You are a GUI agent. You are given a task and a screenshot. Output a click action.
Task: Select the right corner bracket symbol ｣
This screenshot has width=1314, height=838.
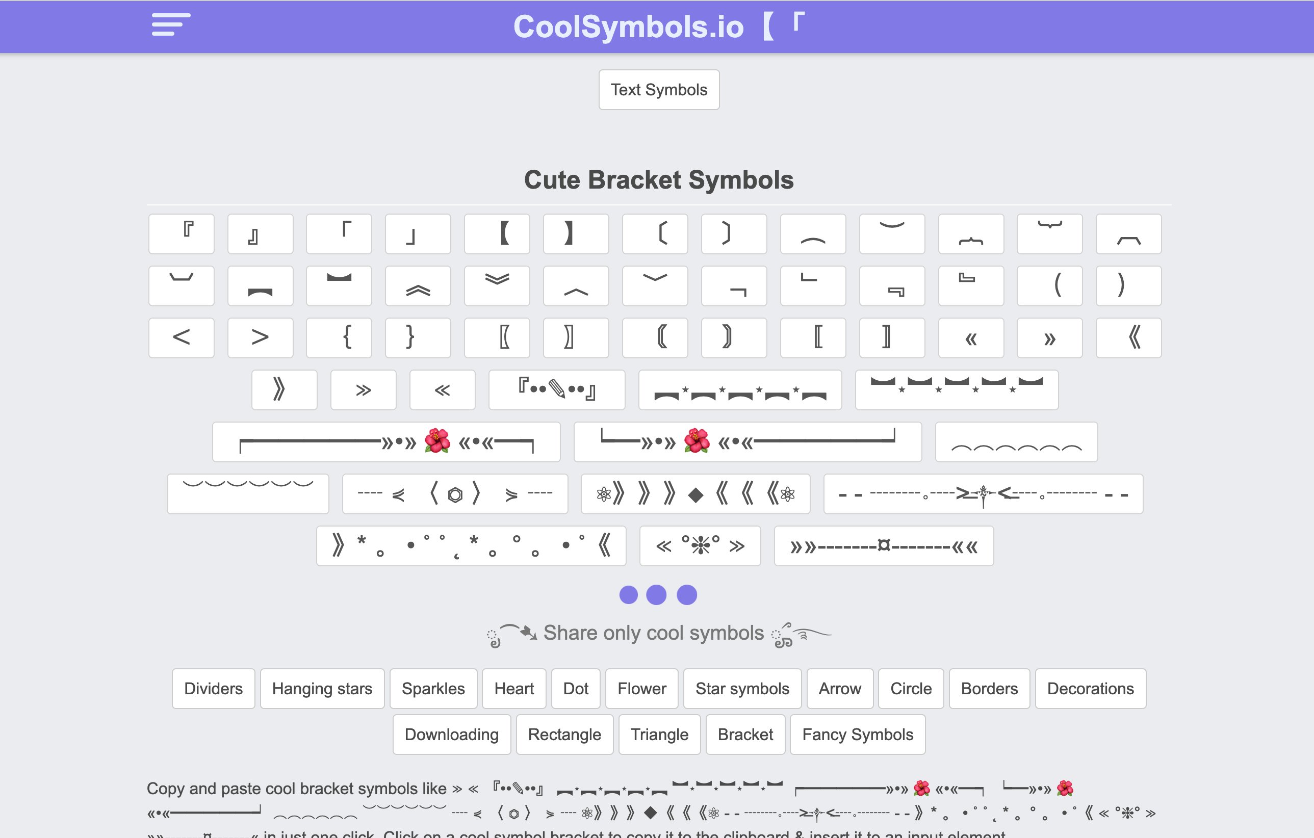tap(418, 233)
